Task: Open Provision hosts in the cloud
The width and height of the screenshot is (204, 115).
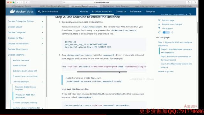Action: (x=25, y=76)
